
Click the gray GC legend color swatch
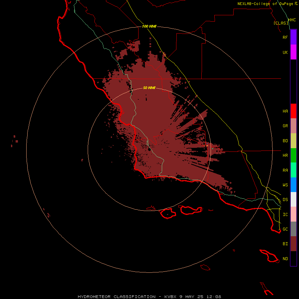pos(293,229)
